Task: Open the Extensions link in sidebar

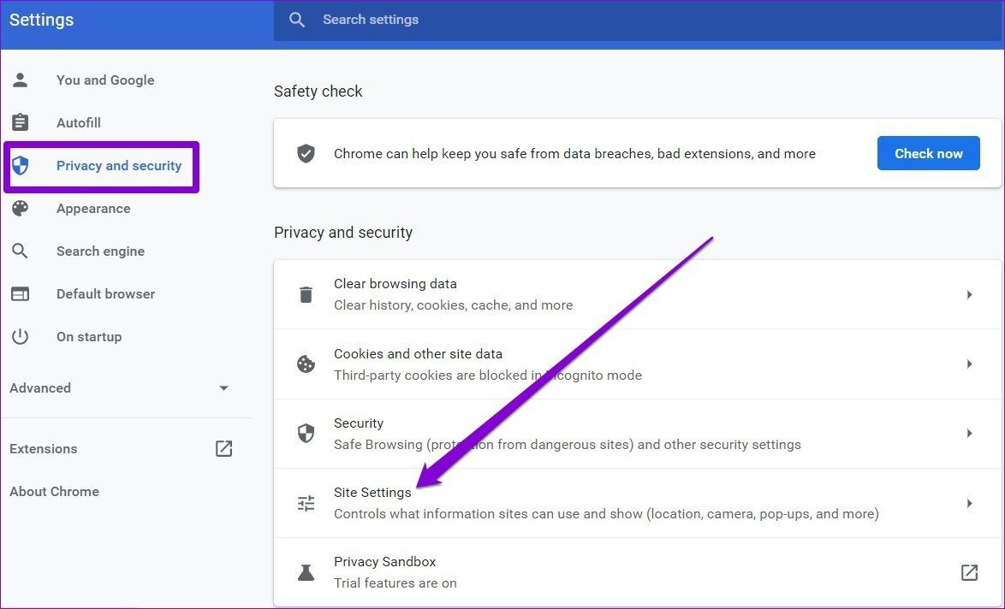Action: [x=43, y=449]
